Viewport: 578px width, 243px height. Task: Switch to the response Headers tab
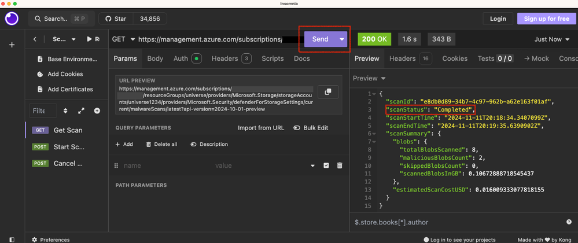click(410, 58)
